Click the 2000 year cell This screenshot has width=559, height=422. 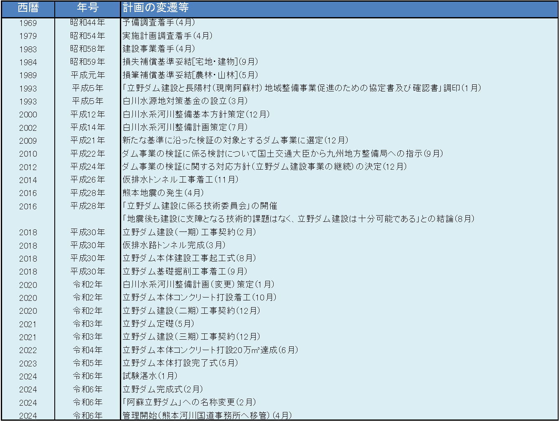[28, 114]
